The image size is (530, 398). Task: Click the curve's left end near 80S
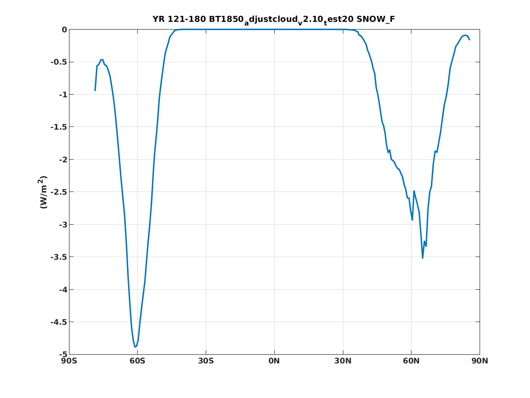pyautogui.click(x=95, y=91)
